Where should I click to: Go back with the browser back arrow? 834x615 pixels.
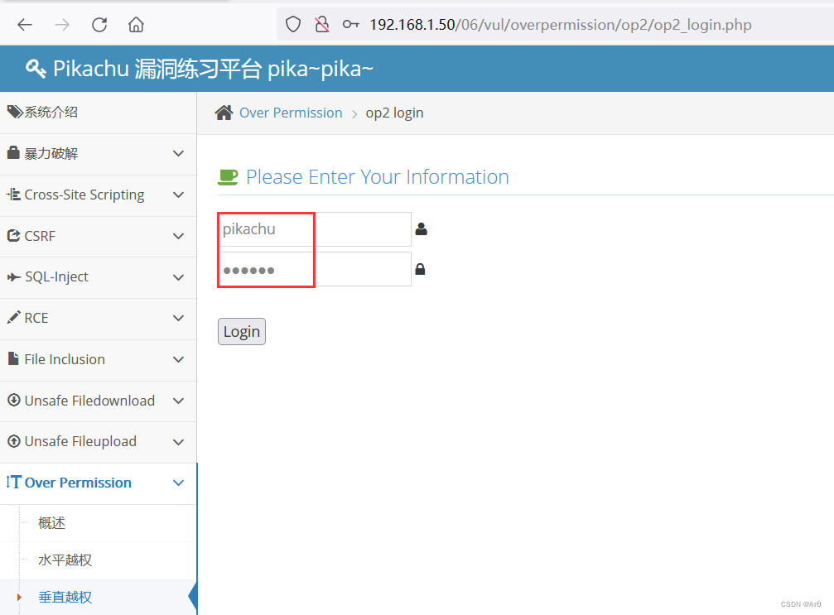pyautogui.click(x=25, y=25)
